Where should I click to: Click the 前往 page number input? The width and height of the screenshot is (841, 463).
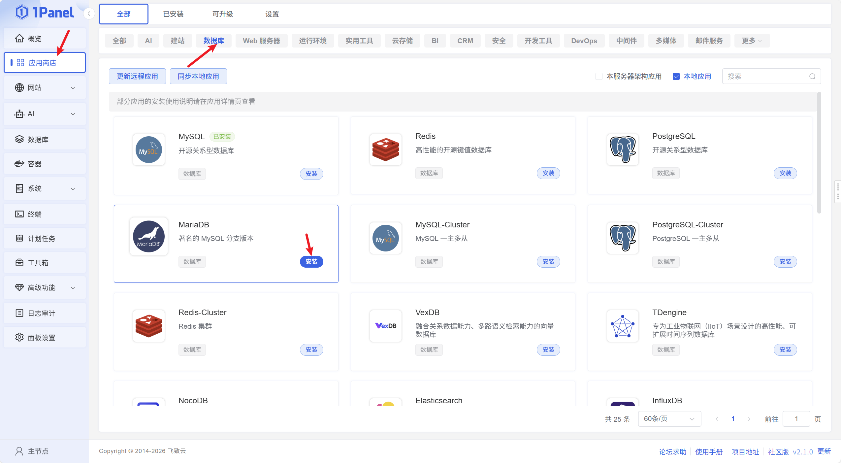(796, 419)
